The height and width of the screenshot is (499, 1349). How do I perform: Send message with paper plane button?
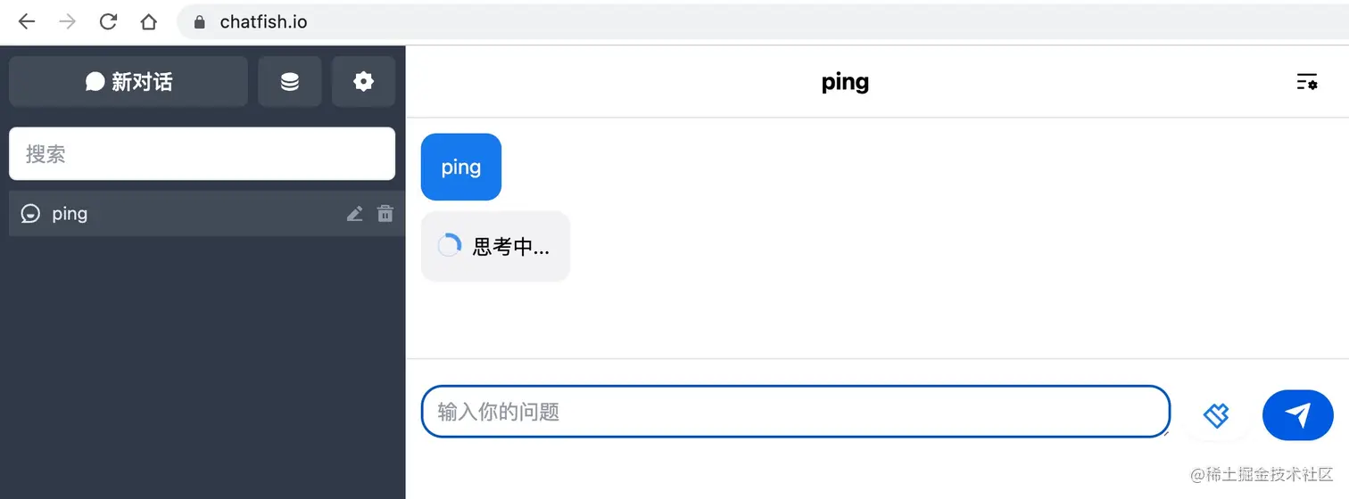coord(1298,414)
